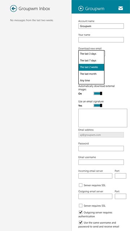
Task: Click the Your name field
Action: pos(101,40)
